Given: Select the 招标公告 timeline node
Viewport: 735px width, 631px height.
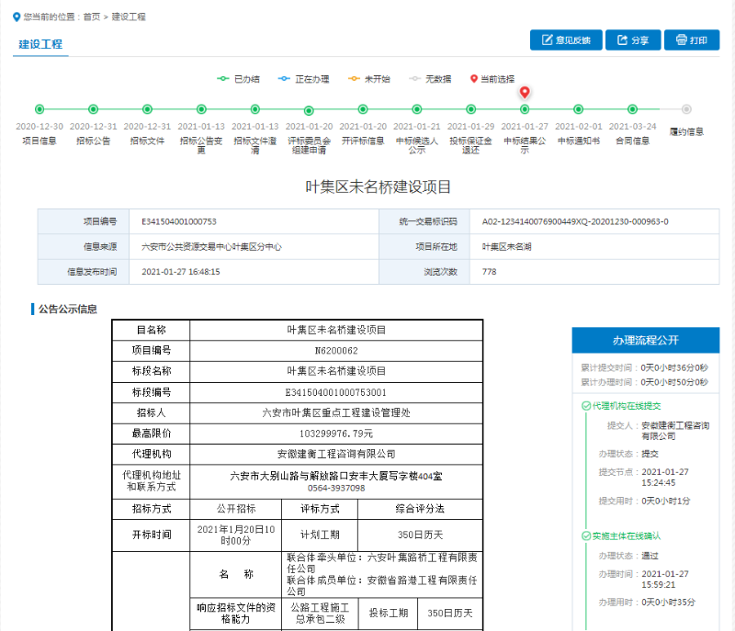Looking at the screenshot, I should coord(94,109).
